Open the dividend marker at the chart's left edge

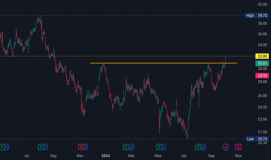pos(7,147)
